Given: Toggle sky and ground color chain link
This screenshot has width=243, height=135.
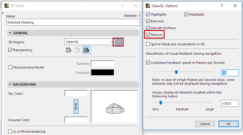Looking at the screenshot, I should [x=76, y=106].
